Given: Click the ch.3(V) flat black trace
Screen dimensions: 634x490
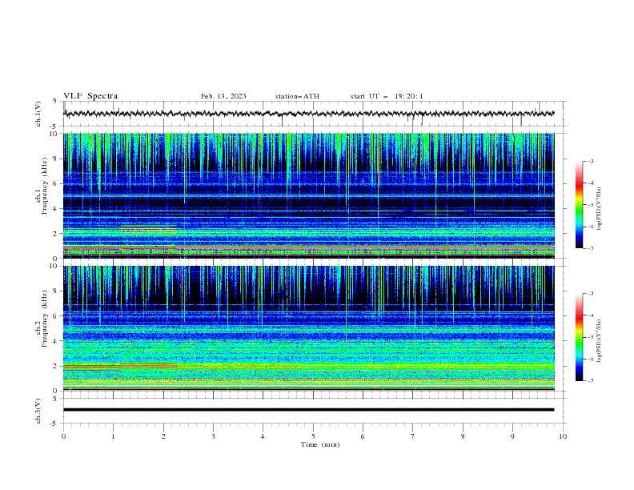Looking at the screenshot, I should click(x=309, y=410).
